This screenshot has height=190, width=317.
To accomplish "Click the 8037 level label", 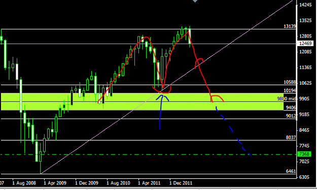I will tap(291, 137).
